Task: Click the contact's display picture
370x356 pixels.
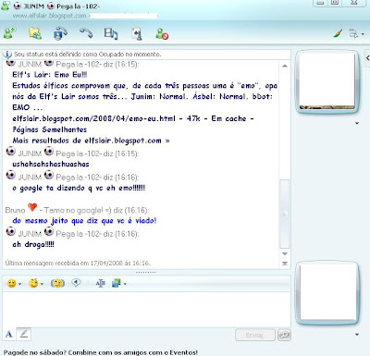Action: point(327,80)
